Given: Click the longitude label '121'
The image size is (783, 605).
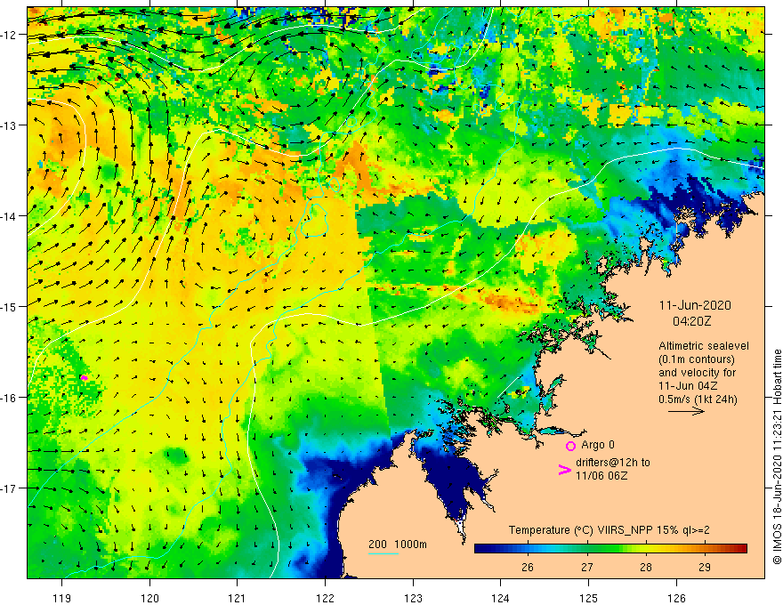Looking at the screenshot, I should click(x=238, y=598).
